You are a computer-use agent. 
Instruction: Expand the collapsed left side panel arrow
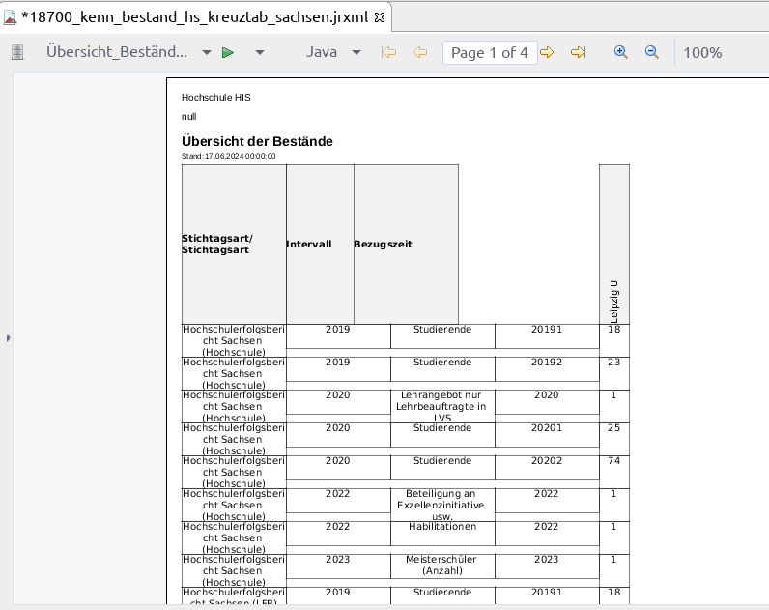tap(8, 338)
